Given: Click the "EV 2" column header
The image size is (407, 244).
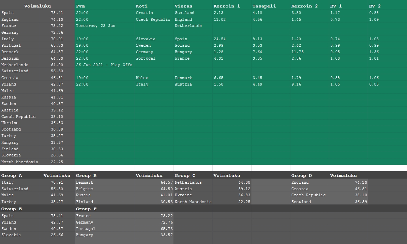Looking at the screenshot, I should [375, 6].
